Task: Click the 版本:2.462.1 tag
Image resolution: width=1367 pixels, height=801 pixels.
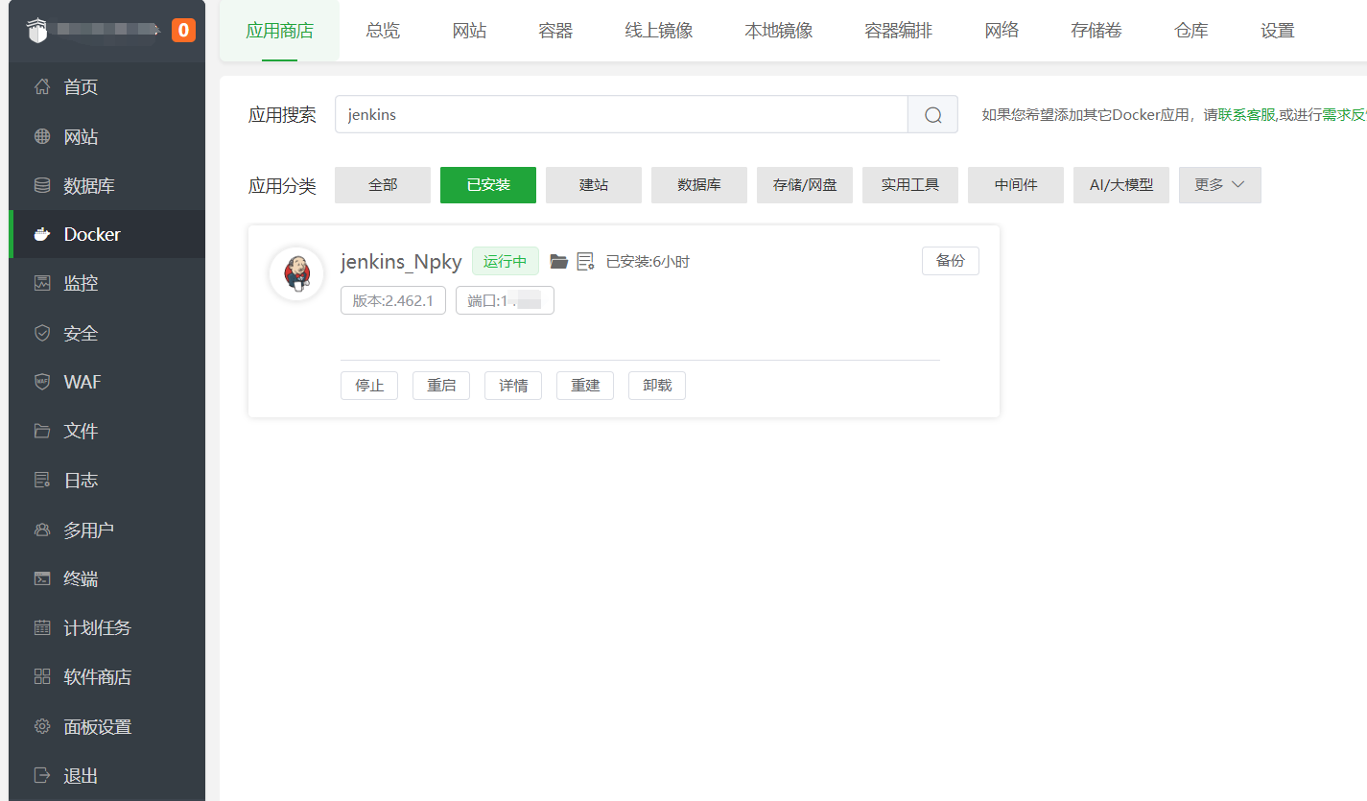Action: coord(393,300)
